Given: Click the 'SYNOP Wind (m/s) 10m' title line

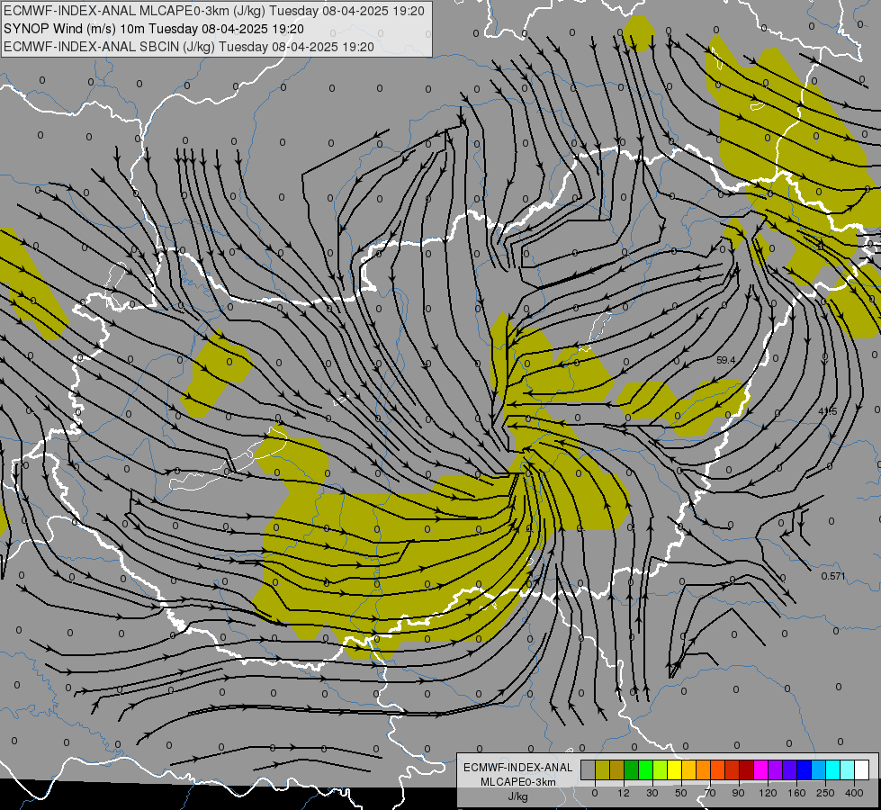Looking at the screenshot, I should pos(153,29).
